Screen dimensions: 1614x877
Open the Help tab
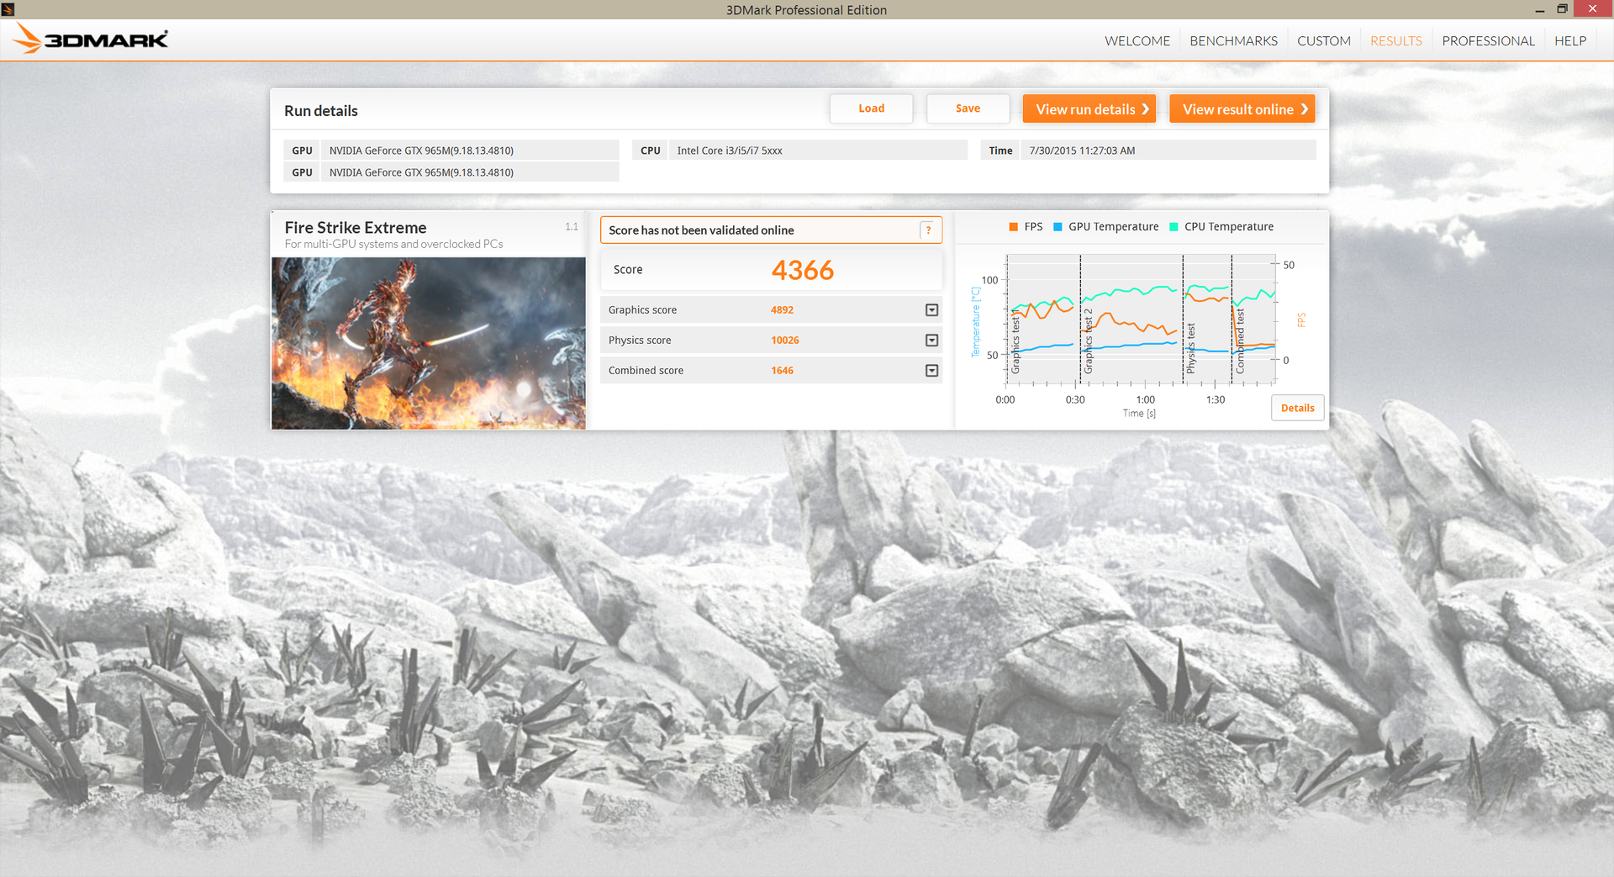(1570, 40)
